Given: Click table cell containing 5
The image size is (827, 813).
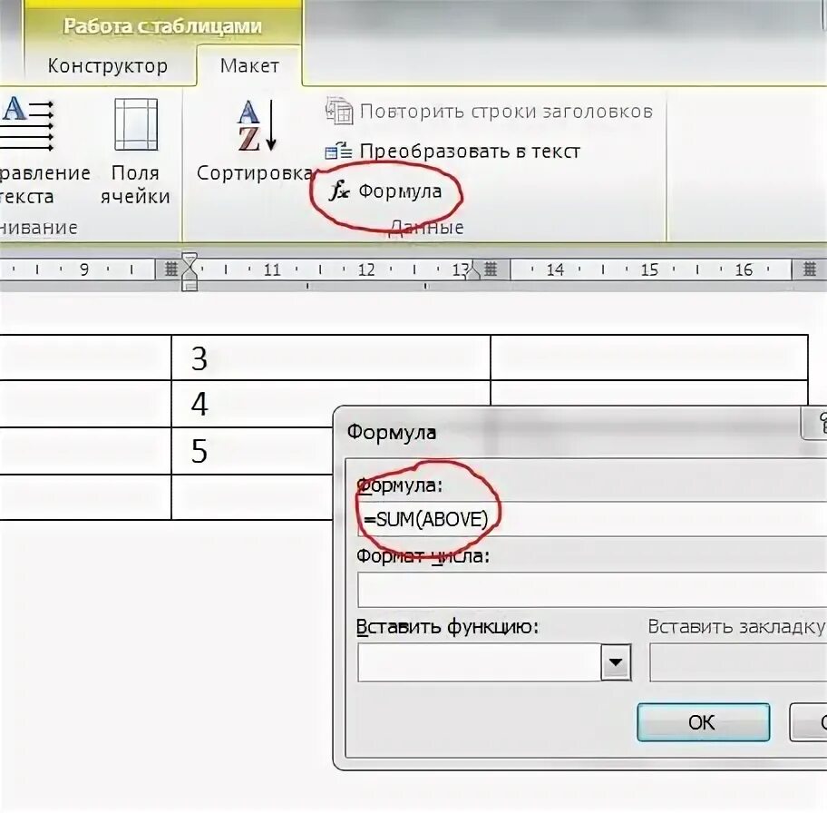Looking at the screenshot, I should tap(253, 451).
